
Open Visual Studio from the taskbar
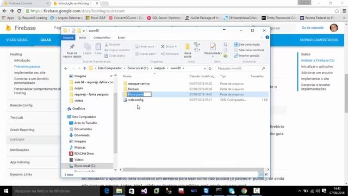(x=144, y=191)
